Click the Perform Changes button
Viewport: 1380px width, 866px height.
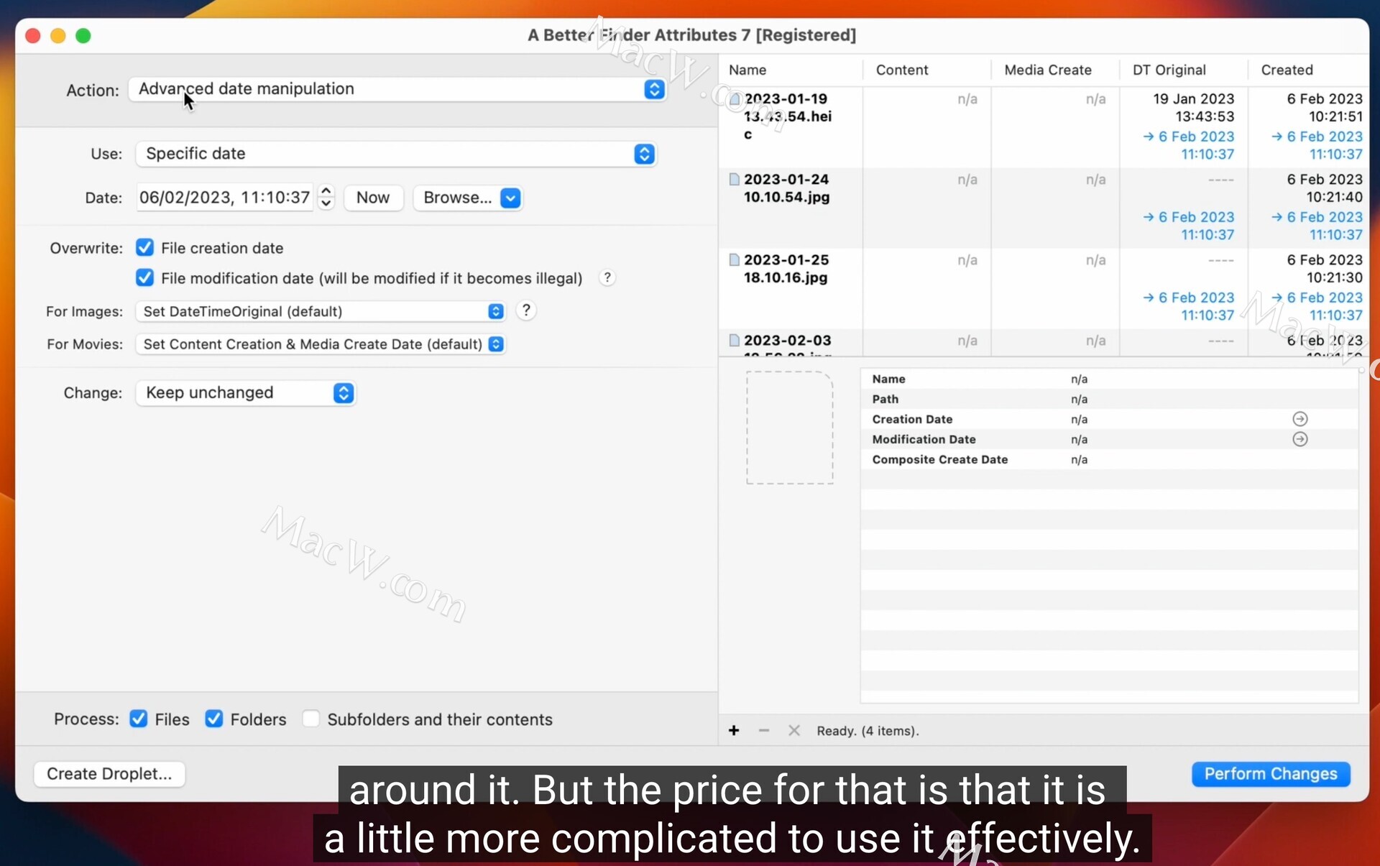1271,774
